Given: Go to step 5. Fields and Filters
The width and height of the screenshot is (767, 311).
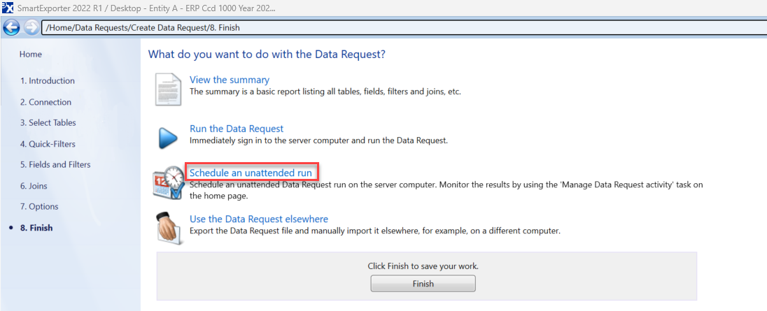Looking at the screenshot, I should coord(55,165).
